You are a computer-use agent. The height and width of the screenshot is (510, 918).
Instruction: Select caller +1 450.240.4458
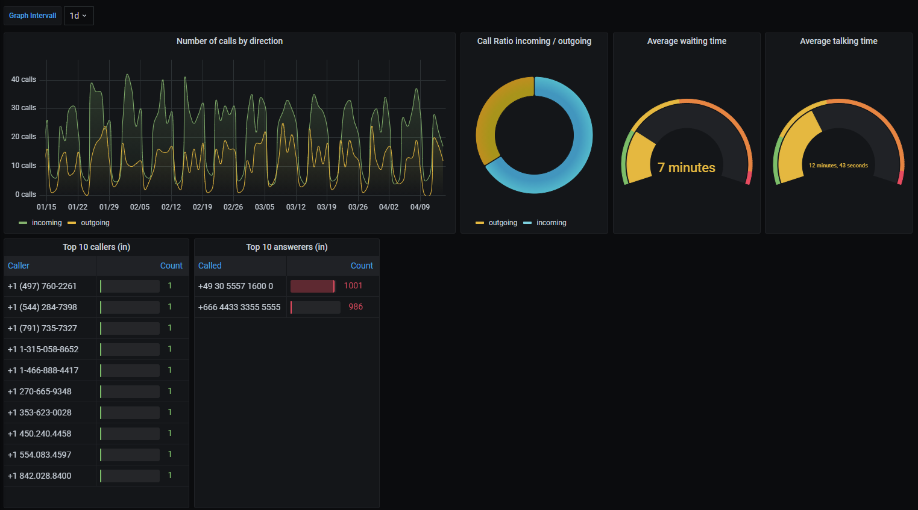coord(39,434)
